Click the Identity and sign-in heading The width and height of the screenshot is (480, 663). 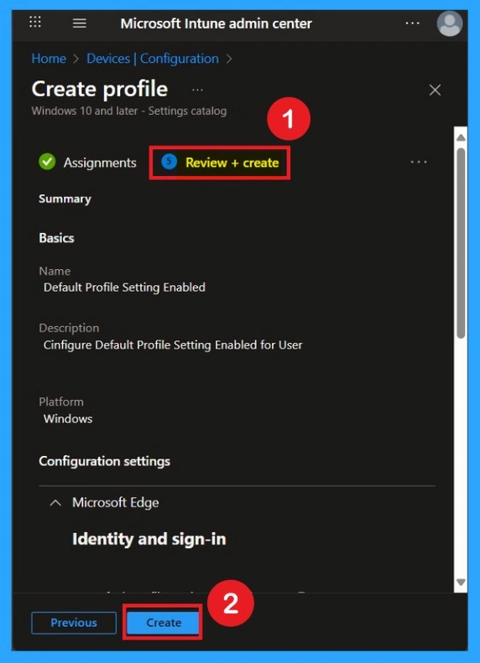tap(149, 539)
